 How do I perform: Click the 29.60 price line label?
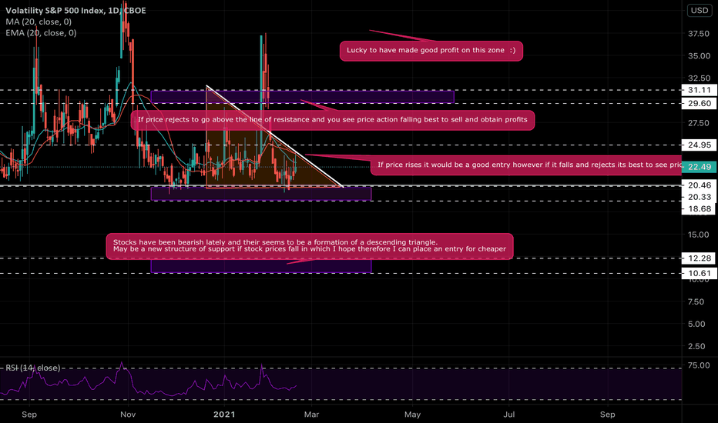coord(700,103)
